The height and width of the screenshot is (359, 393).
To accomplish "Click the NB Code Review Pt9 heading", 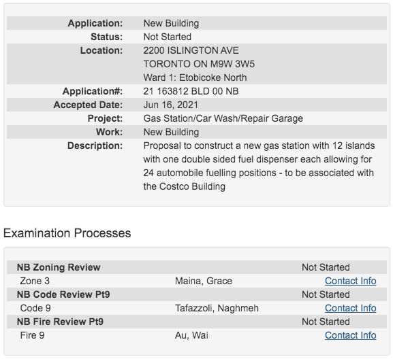I will click(63, 294).
